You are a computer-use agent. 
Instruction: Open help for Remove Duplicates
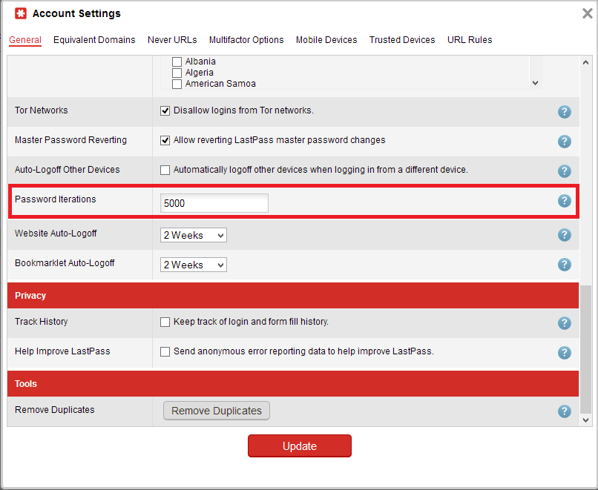(x=565, y=411)
